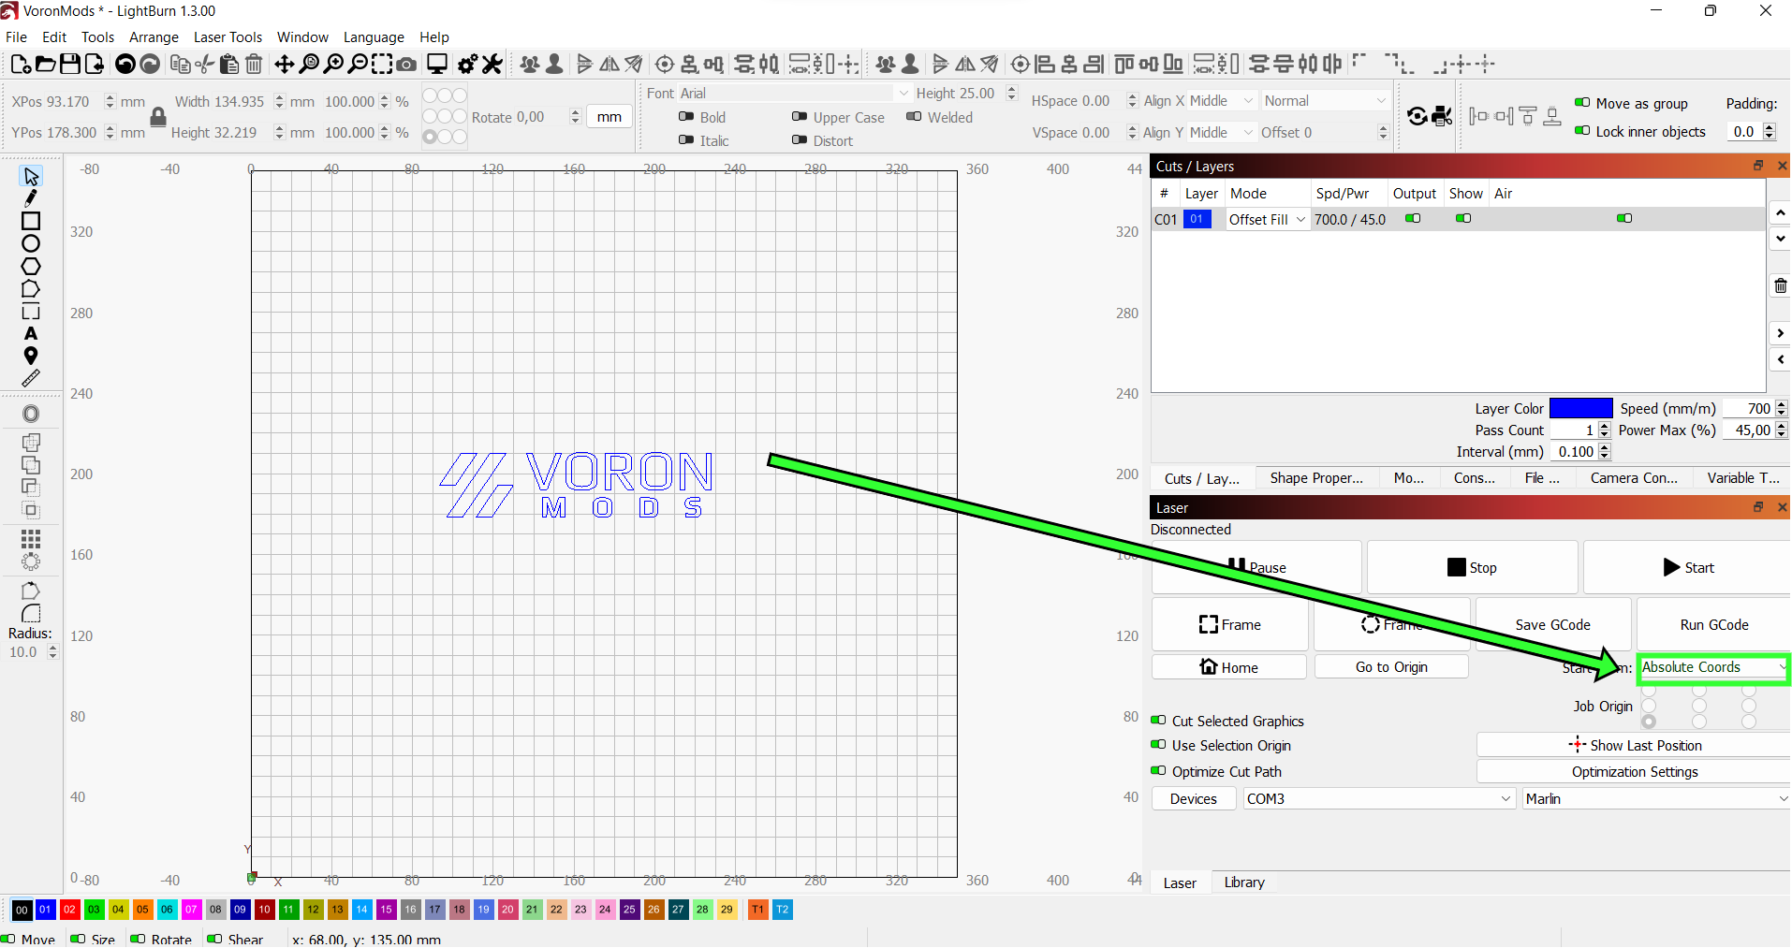Viewport: 1792px width, 948px height.
Task: Click the Stop button
Action: click(x=1472, y=567)
